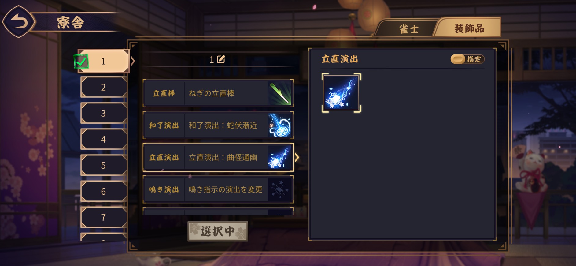Select preset slot 2
Screen dimensions: 576x266
tap(104, 87)
